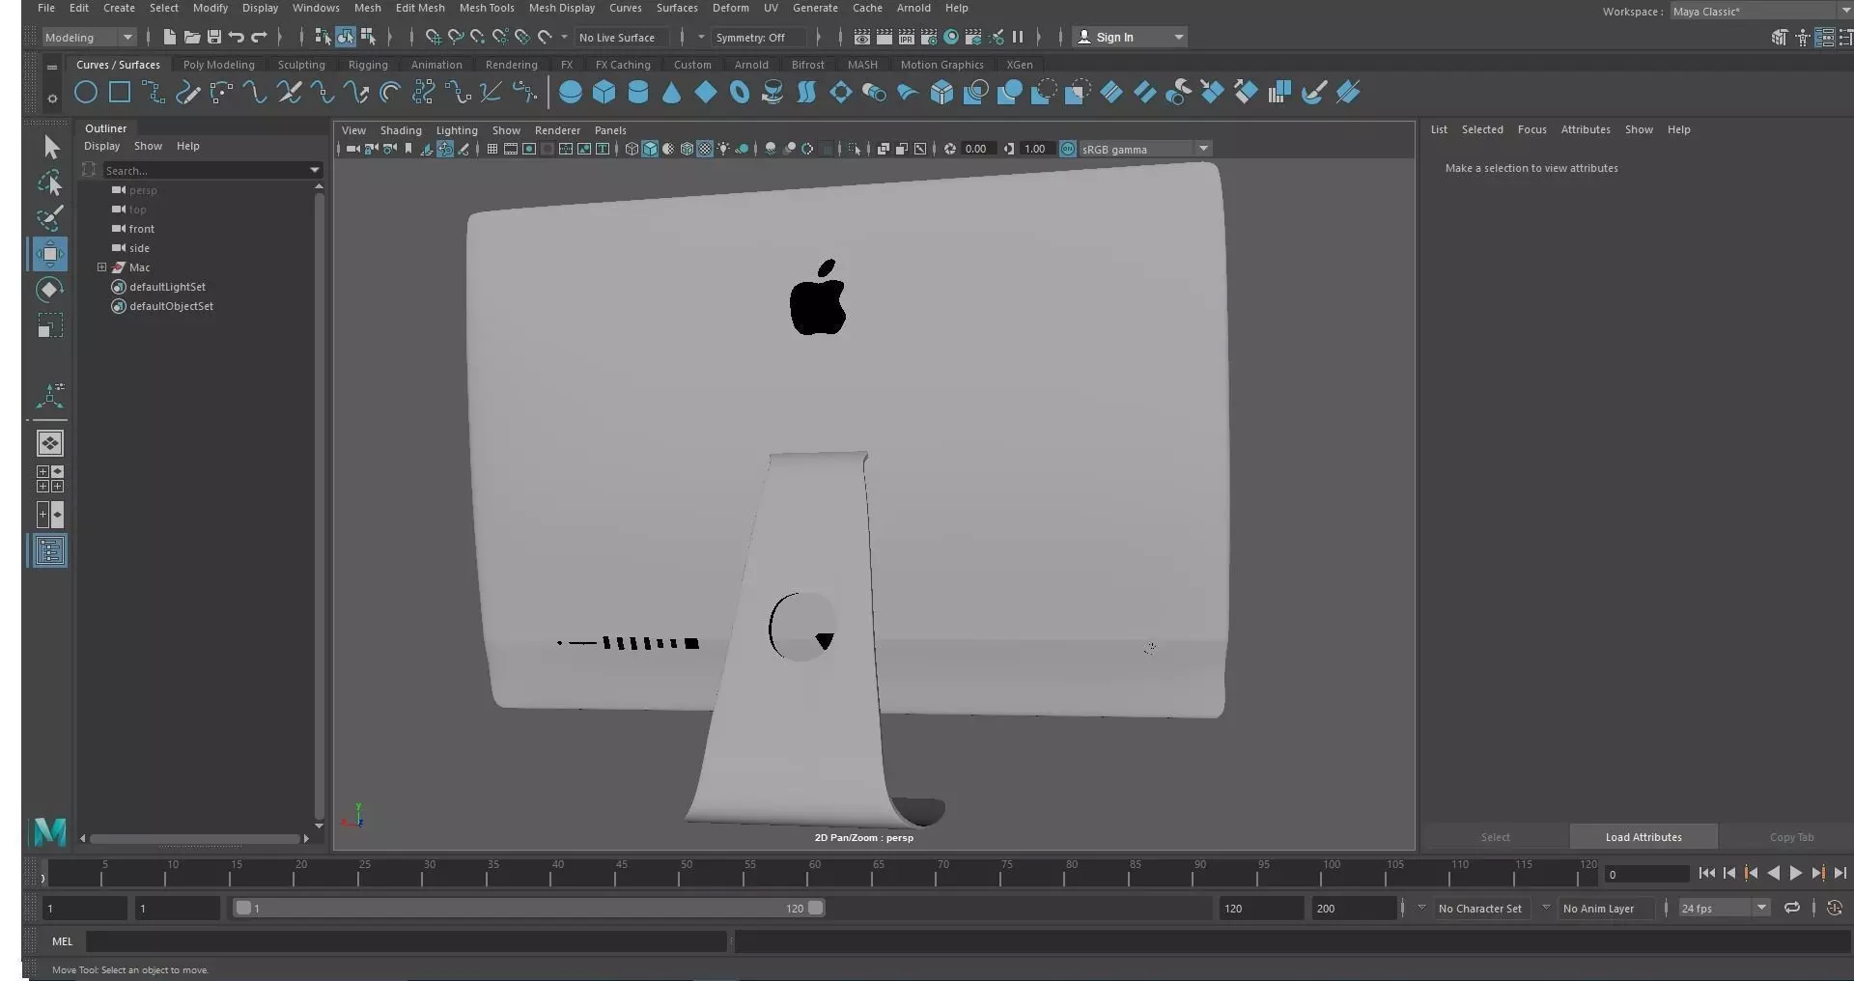Open the 24 fps dropdown
Screen dimensions: 1854x981
[x=1724, y=908]
